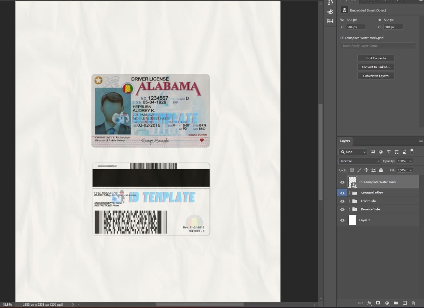
Task: Add a layer style with fx icon
Action: [x=369, y=303]
